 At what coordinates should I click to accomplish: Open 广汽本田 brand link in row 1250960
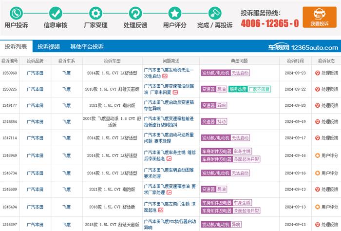click(35, 73)
